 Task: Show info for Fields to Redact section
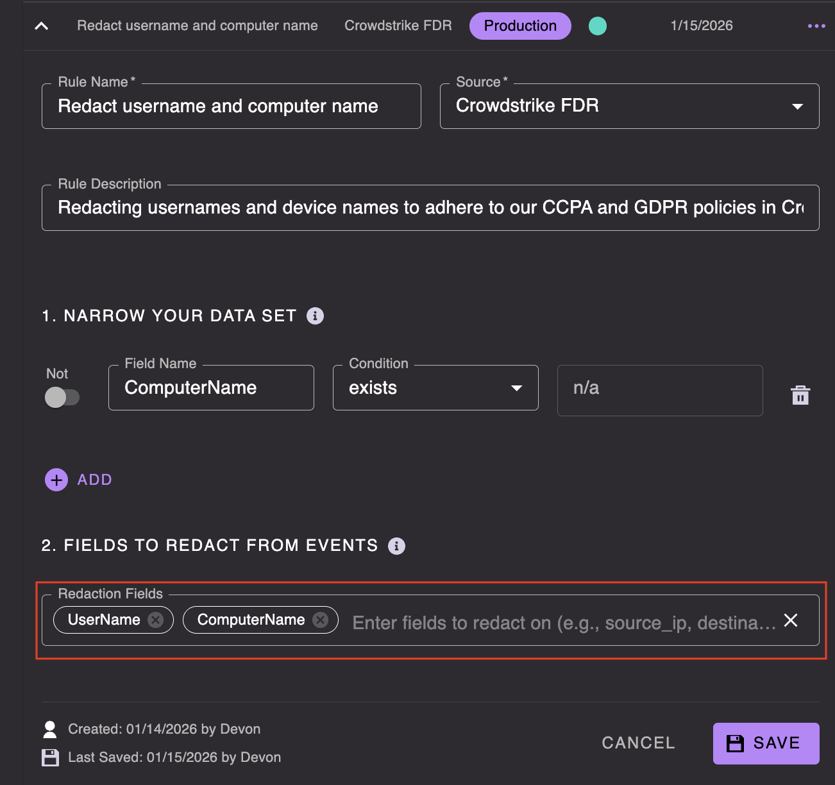click(396, 546)
